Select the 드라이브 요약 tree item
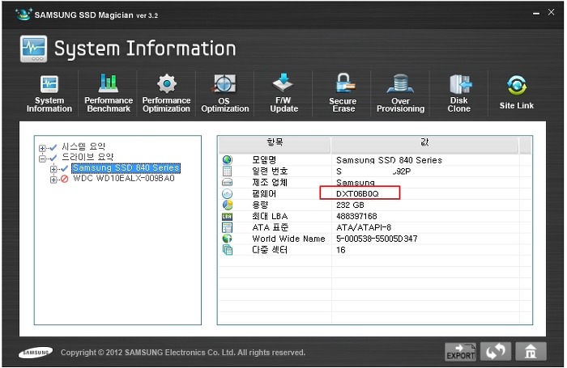567x368 pixels. [87, 157]
